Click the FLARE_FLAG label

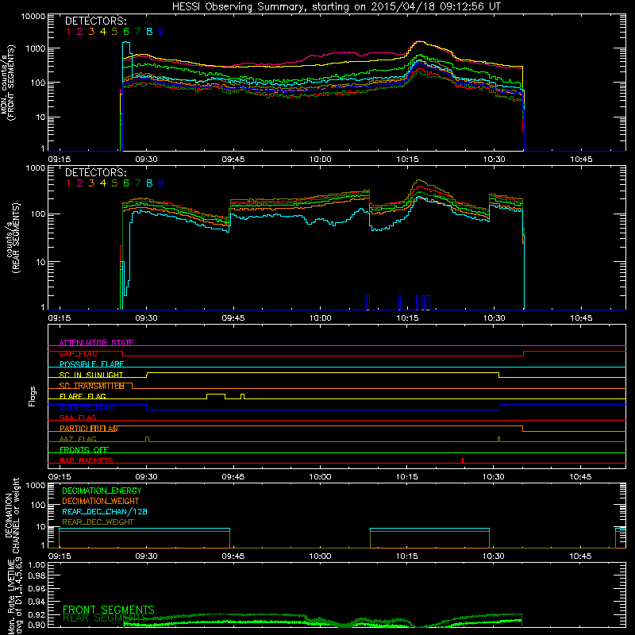tap(83, 396)
